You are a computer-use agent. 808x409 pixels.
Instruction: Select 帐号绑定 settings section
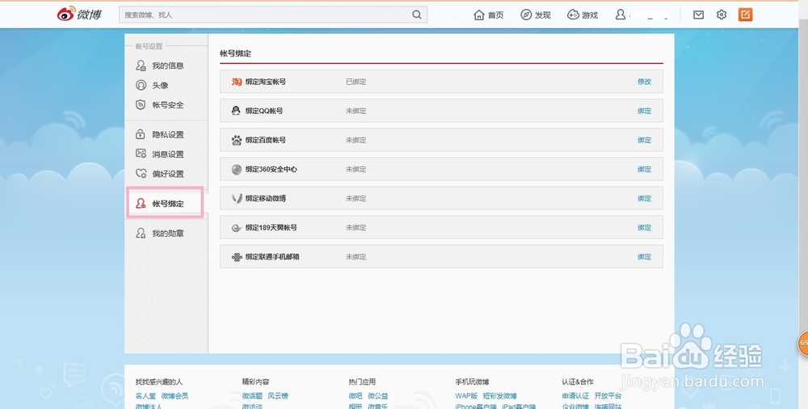(x=168, y=204)
